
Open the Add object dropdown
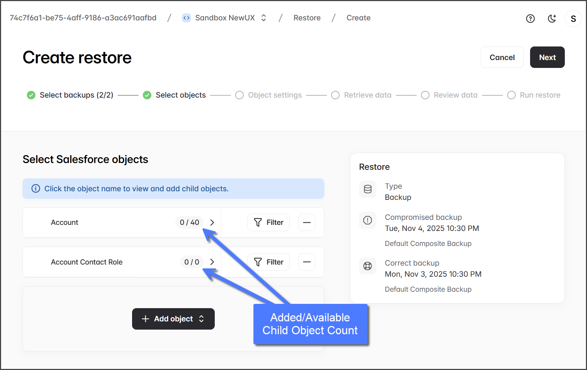(x=173, y=319)
